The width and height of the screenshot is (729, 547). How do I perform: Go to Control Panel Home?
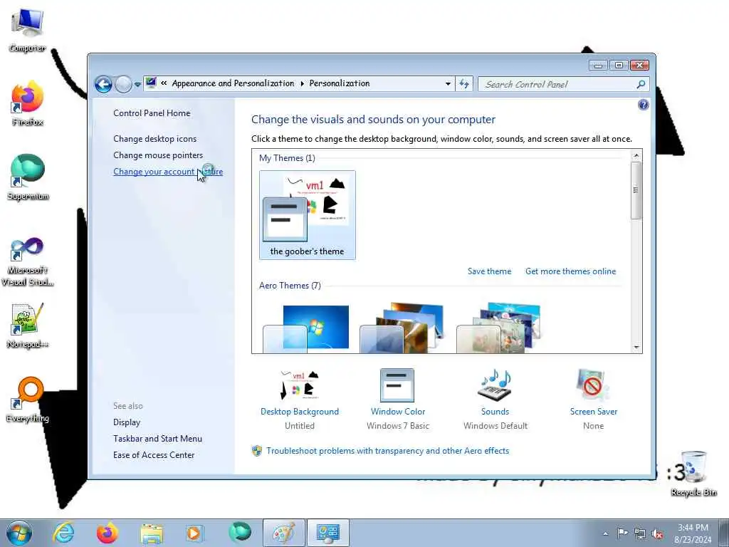152,113
